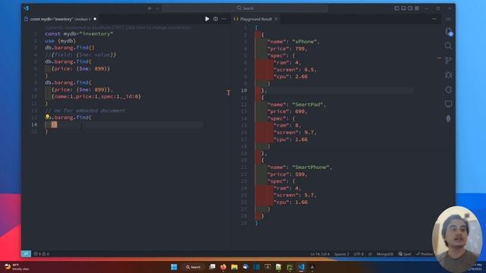Click the "name": "SmartPhone" line in results

pyautogui.click(x=299, y=167)
